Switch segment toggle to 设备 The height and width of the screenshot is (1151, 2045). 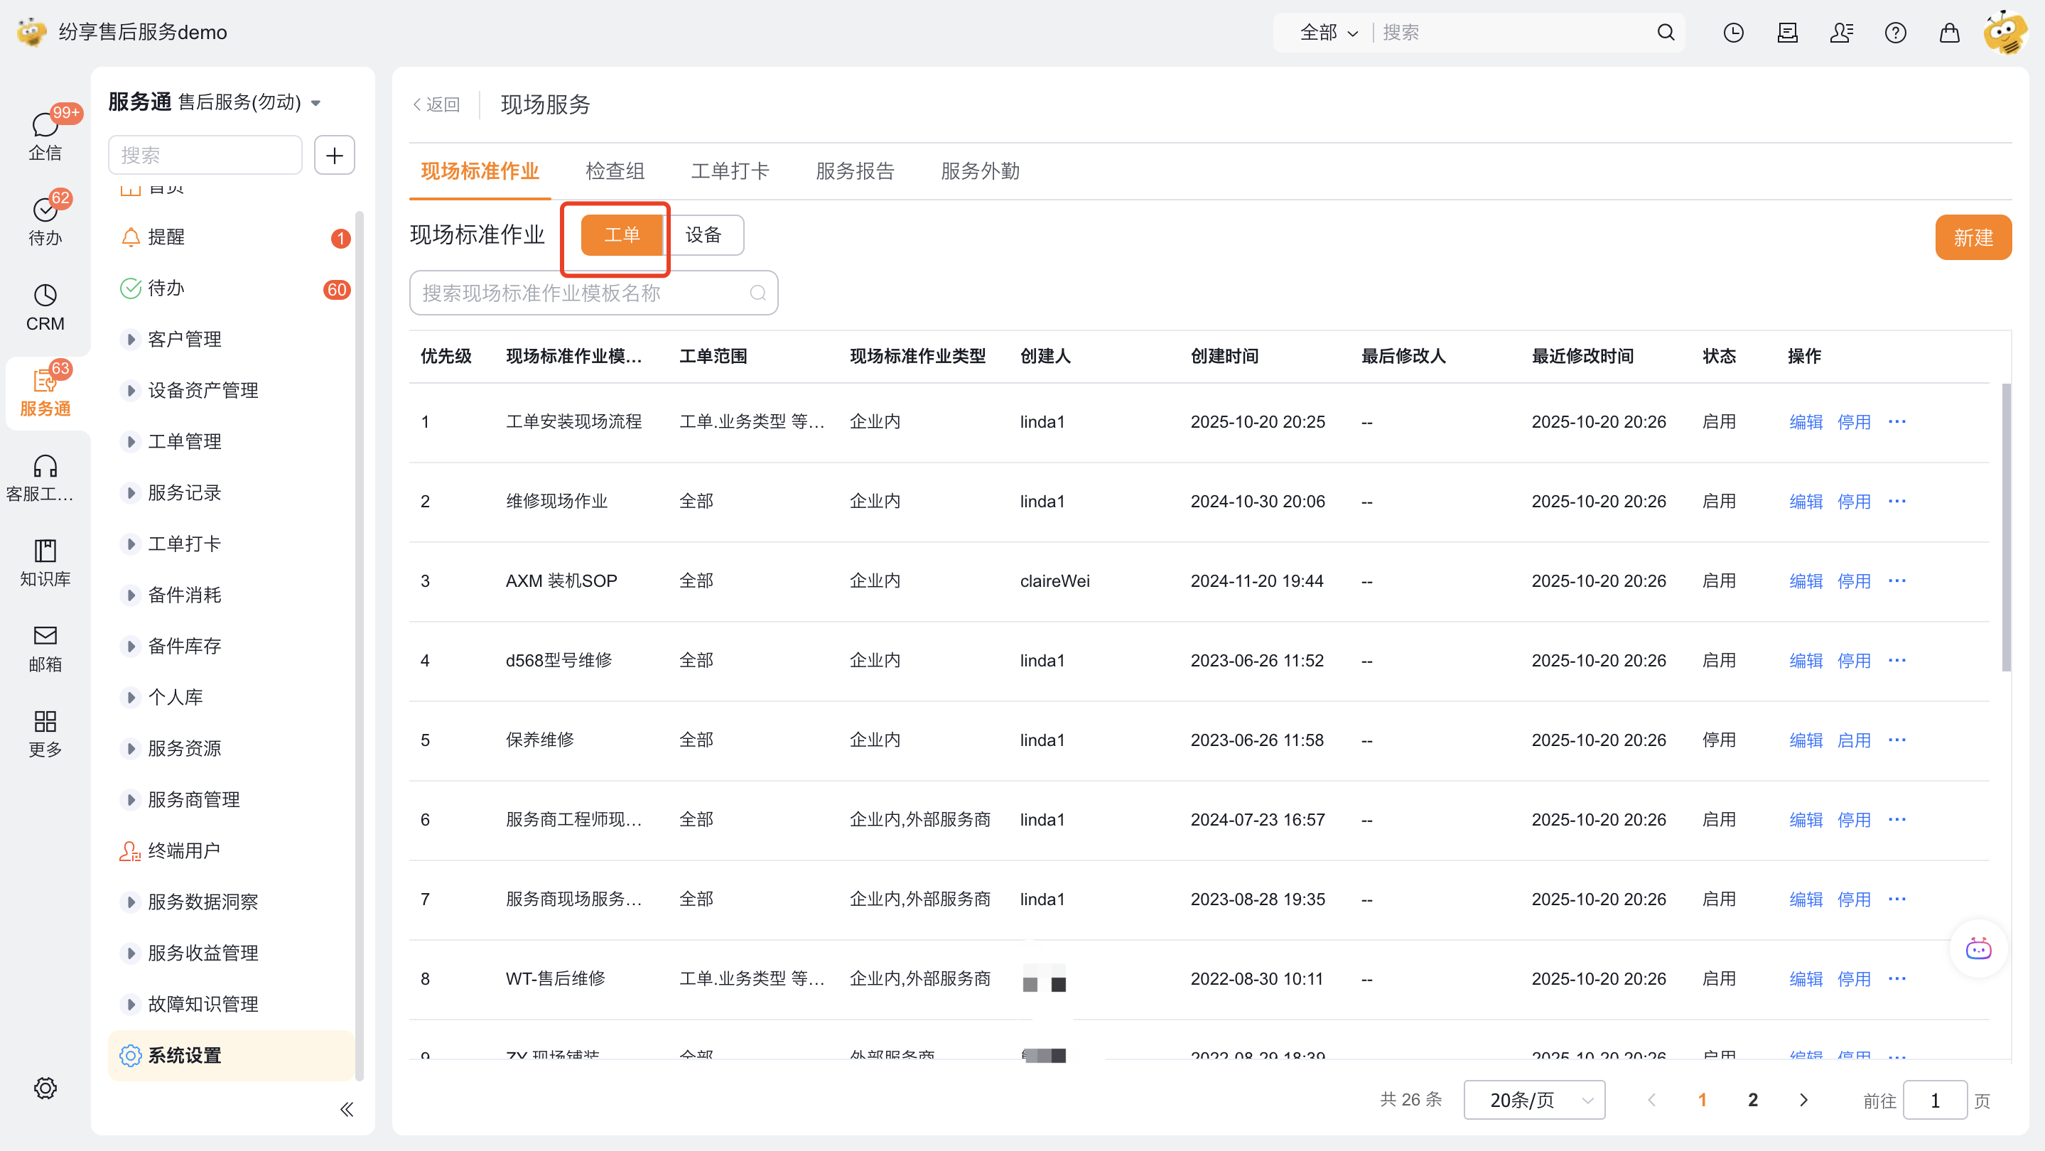(703, 235)
